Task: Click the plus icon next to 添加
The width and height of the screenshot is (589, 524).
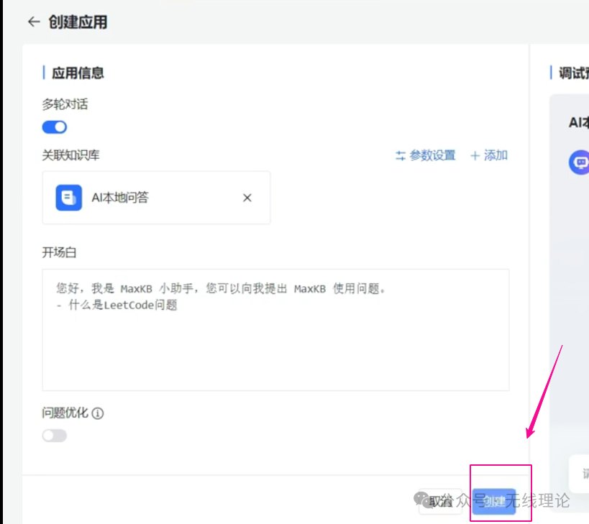Action: coord(475,155)
